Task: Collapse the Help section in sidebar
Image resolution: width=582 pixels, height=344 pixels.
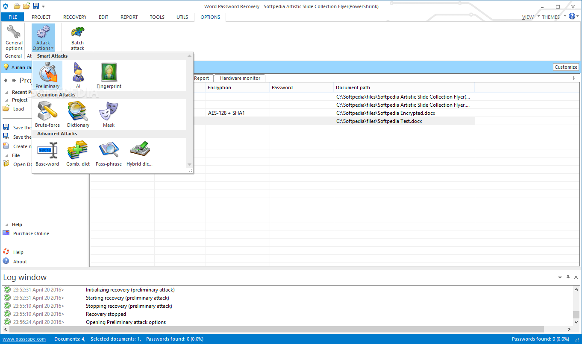Action: 6,225
